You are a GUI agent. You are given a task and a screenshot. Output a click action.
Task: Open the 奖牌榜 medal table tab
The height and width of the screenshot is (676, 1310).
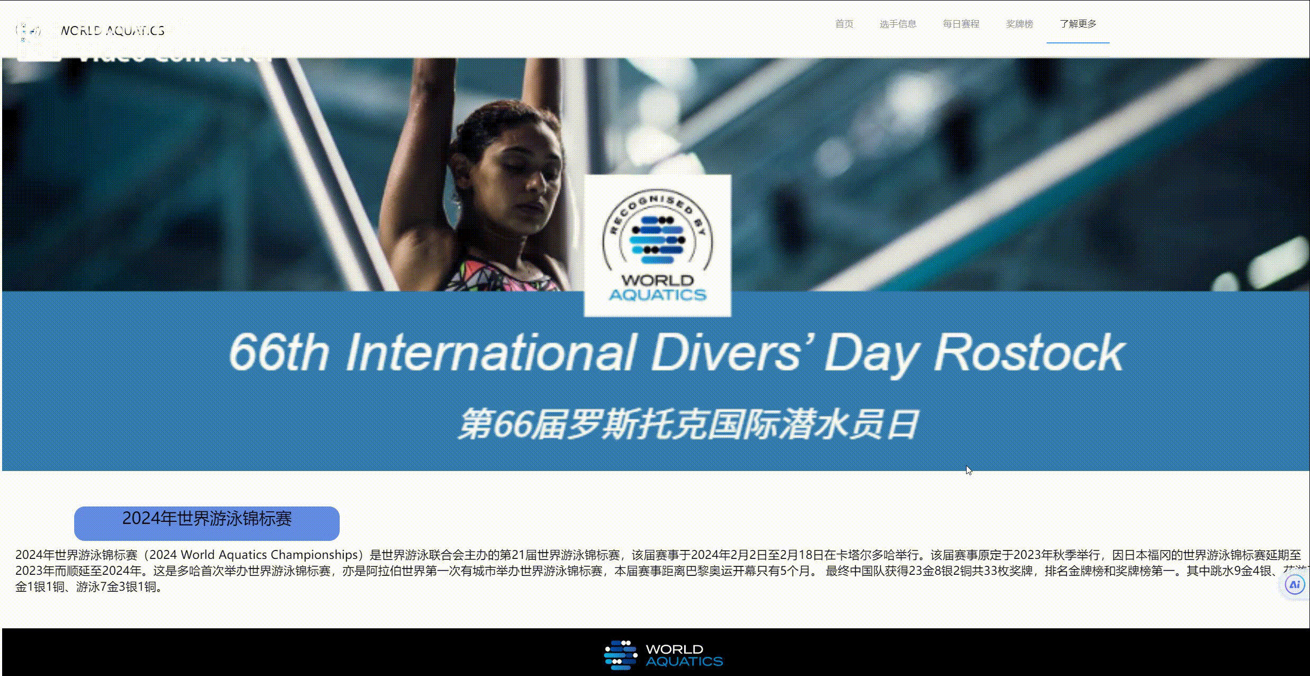pyautogui.click(x=1019, y=24)
